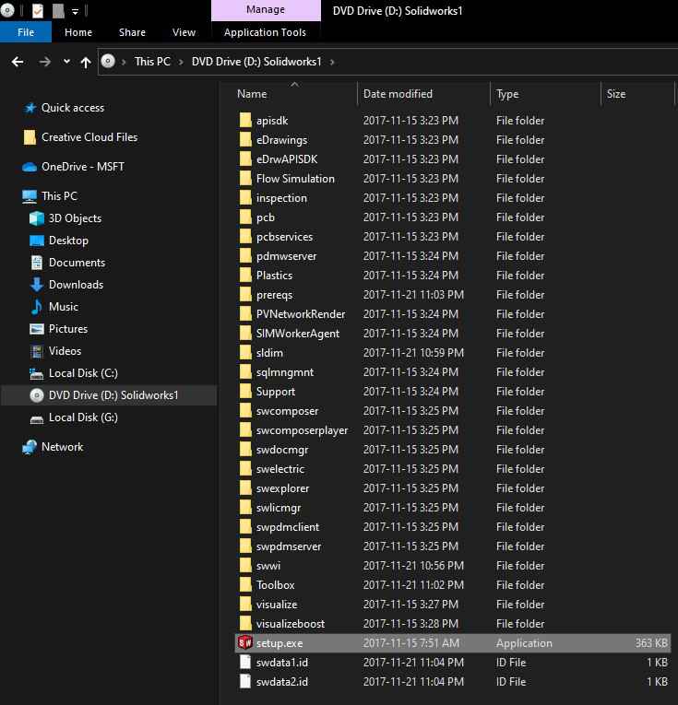The height and width of the screenshot is (705, 678).
Task: Click the Up arrow navigation button
Action: [x=86, y=62]
